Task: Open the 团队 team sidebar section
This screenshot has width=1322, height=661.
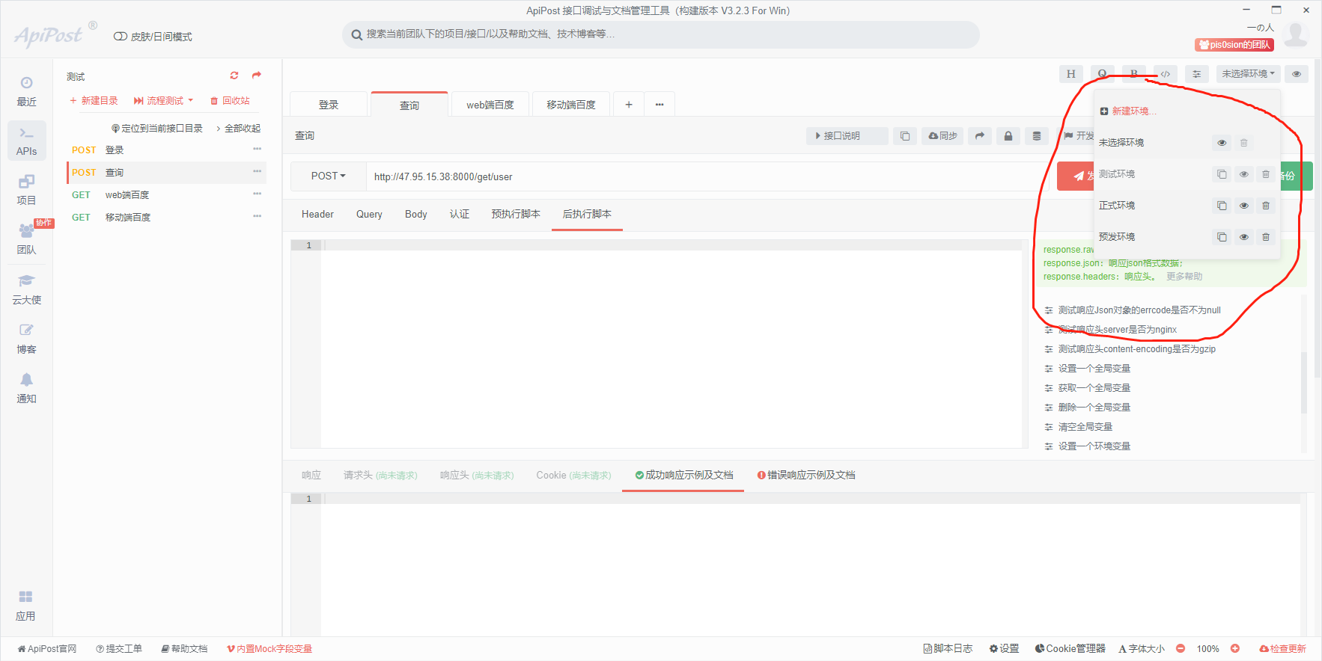Action: pos(26,239)
